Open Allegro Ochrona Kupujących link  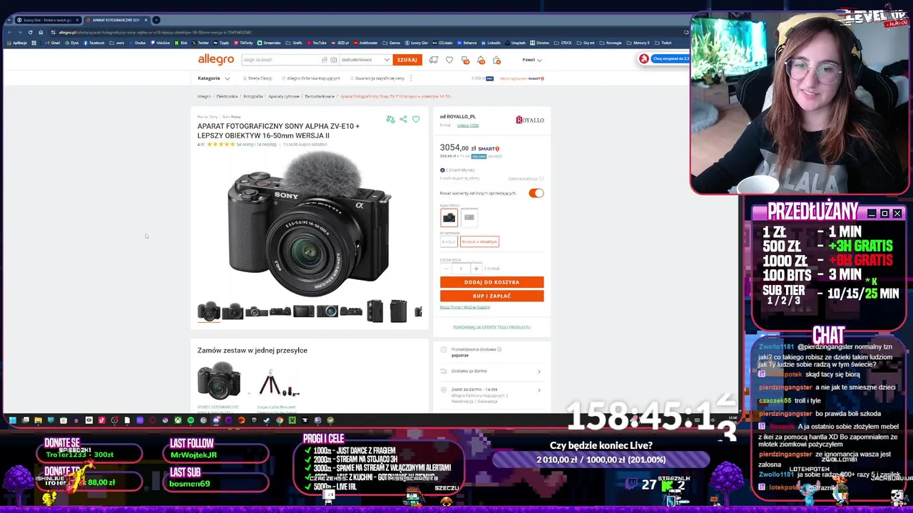click(312, 78)
